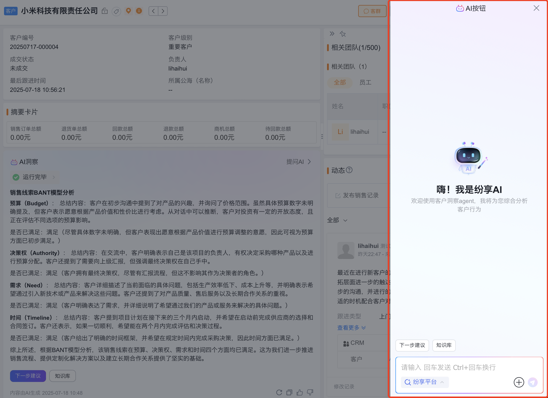Click 最后跟进时间 value 2025-07-18 10:56:21
Screen dimensions: 548x398
tap(38, 90)
